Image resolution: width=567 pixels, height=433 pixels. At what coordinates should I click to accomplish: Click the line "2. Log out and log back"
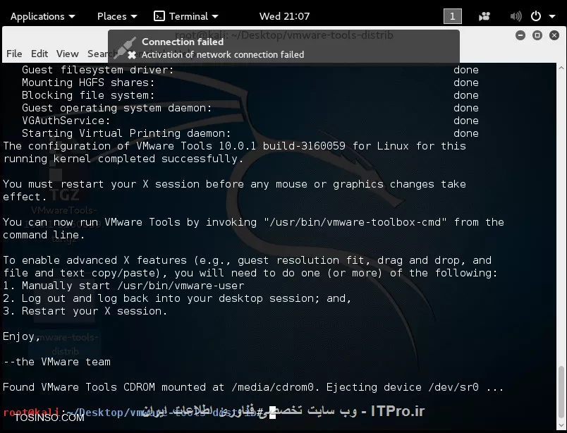tap(177, 298)
